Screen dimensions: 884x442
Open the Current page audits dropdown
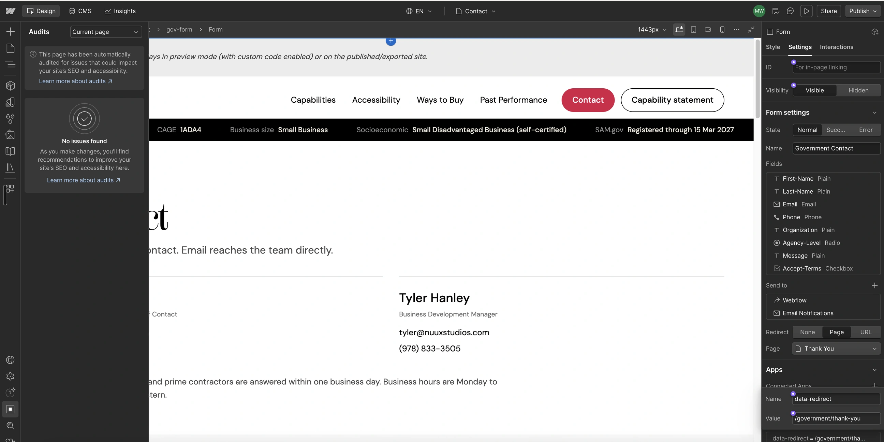click(x=106, y=32)
